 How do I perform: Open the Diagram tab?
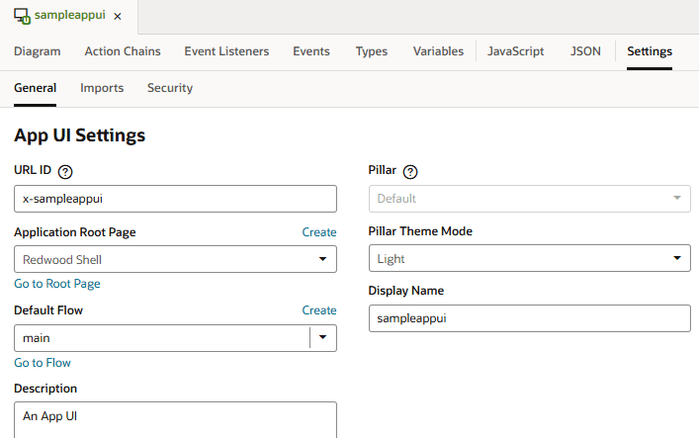pos(37,51)
